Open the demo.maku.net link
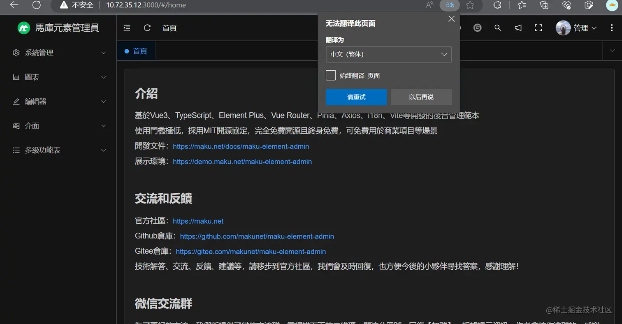This screenshot has width=622, height=324. click(242, 162)
